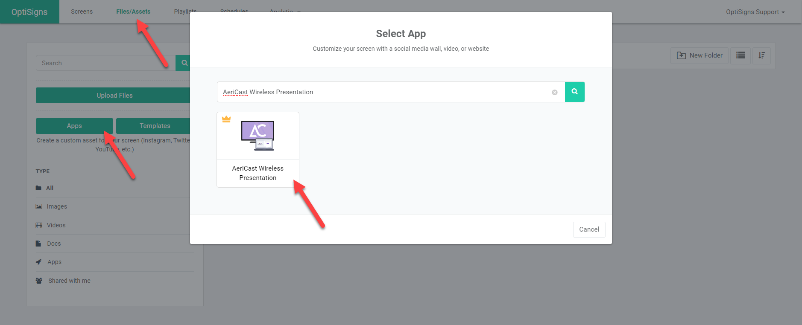802x325 pixels.
Task: Click the sort order icon
Action: click(x=761, y=55)
